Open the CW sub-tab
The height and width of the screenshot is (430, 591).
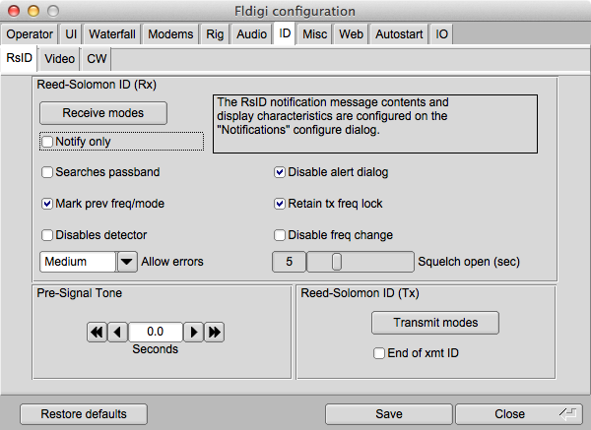98,59
